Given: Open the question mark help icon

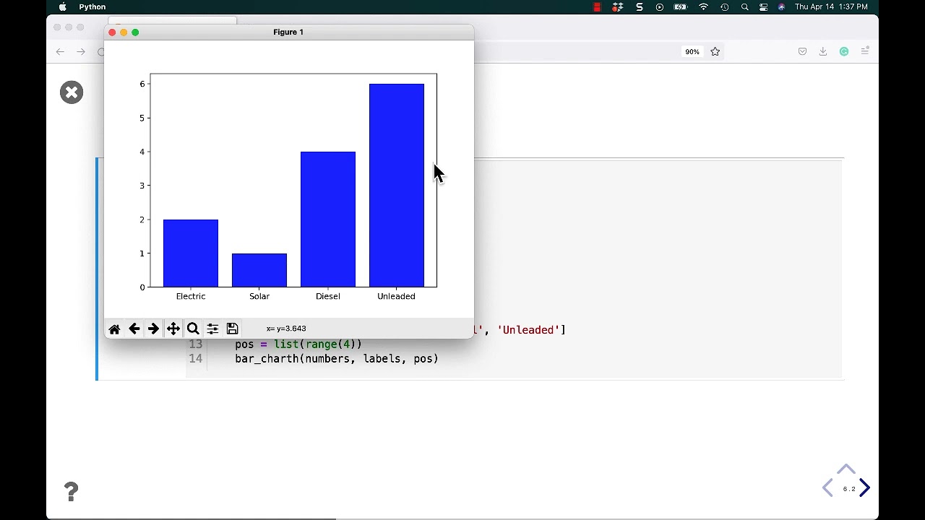Looking at the screenshot, I should pyautogui.click(x=71, y=492).
